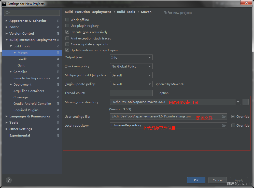Browse folder icon for Local repository
Image resolution: width=254 pixels, height=188 pixels.
pos(224,125)
